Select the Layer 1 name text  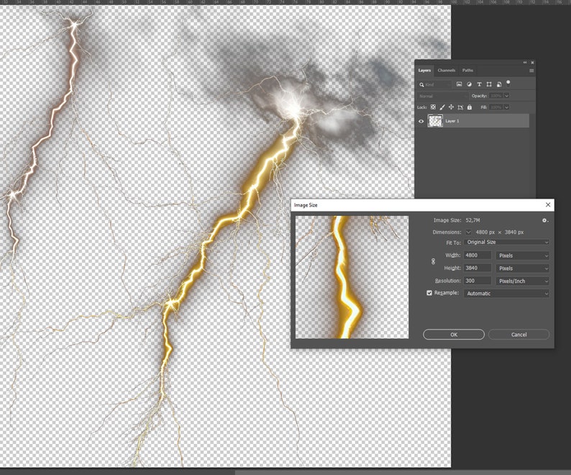pyautogui.click(x=452, y=121)
